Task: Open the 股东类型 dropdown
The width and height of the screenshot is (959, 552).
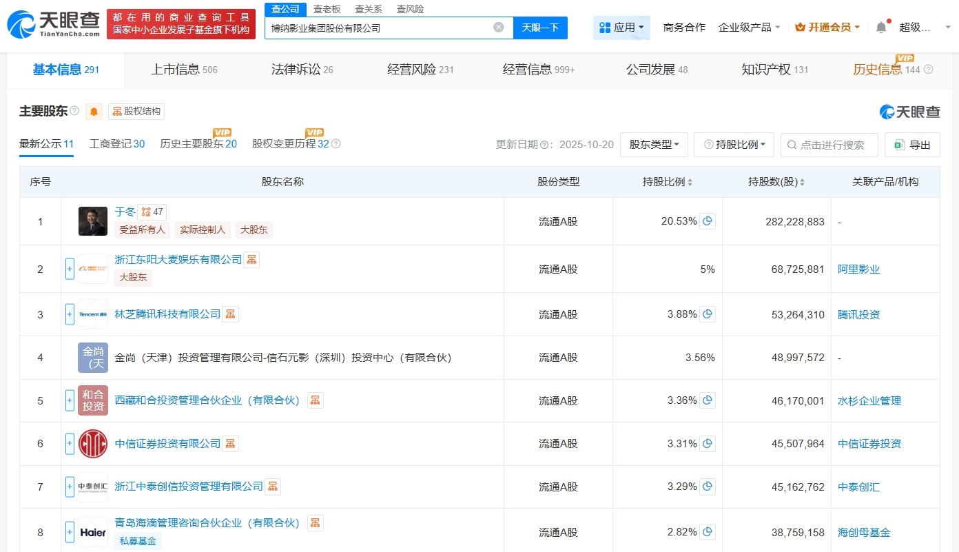Action: click(x=653, y=145)
